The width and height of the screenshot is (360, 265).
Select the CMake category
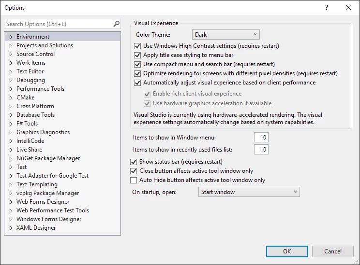(26, 98)
